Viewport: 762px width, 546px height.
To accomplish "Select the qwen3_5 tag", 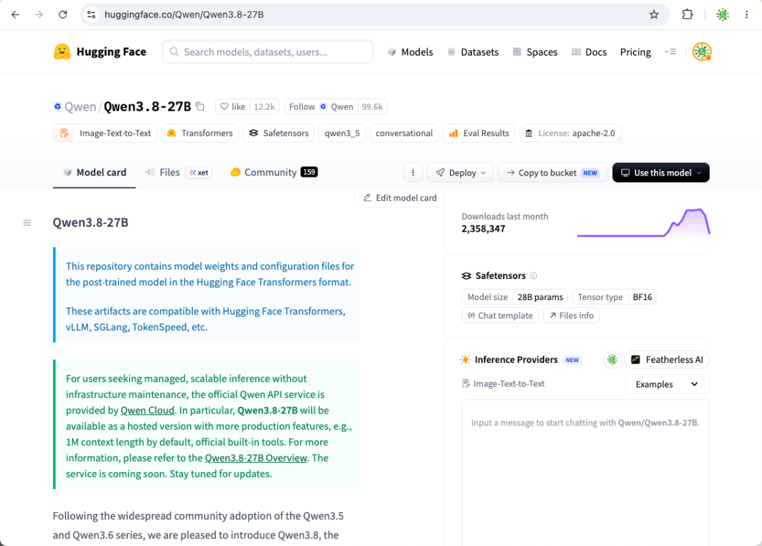I will point(342,133).
